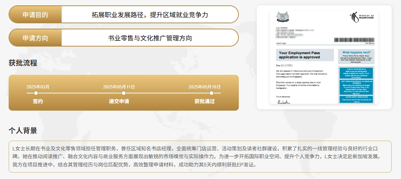Click the 2025年05月16日 date label

tap(204, 87)
